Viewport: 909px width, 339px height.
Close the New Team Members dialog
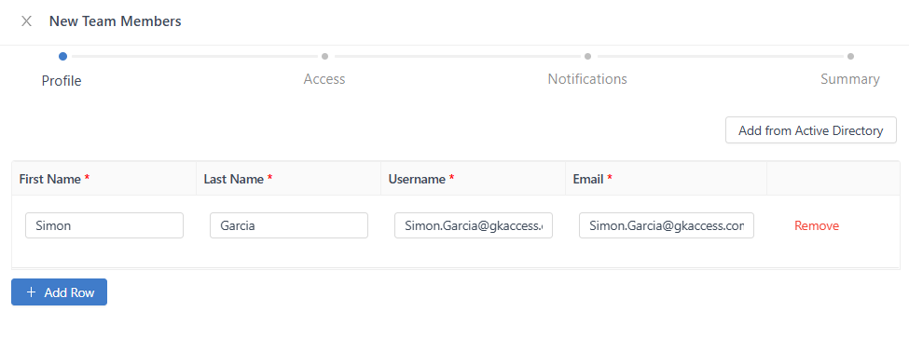26,21
